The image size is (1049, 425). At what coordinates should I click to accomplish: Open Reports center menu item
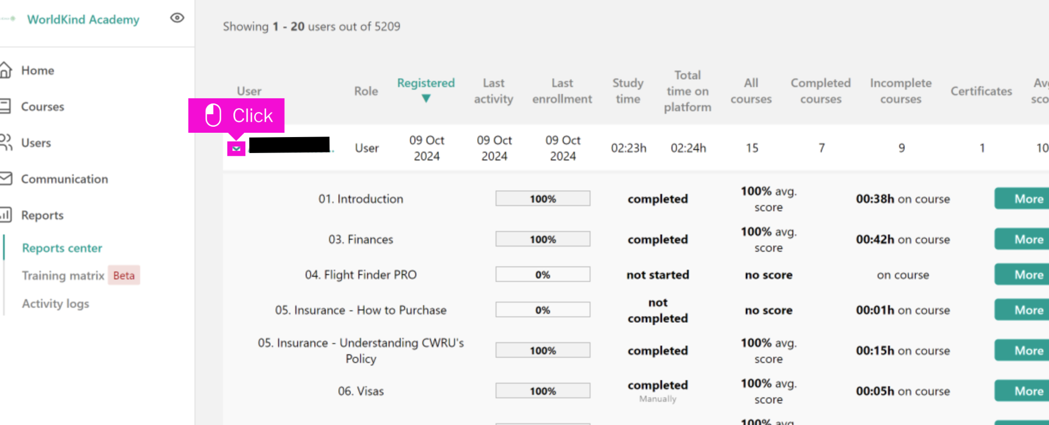[x=62, y=248]
